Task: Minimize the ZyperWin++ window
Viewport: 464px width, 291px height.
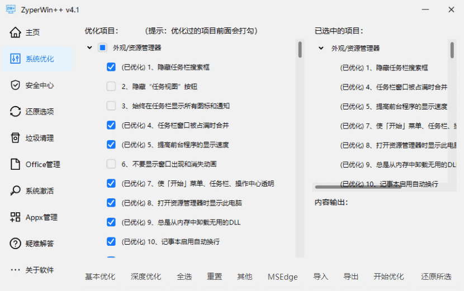Action: click(x=425, y=9)
